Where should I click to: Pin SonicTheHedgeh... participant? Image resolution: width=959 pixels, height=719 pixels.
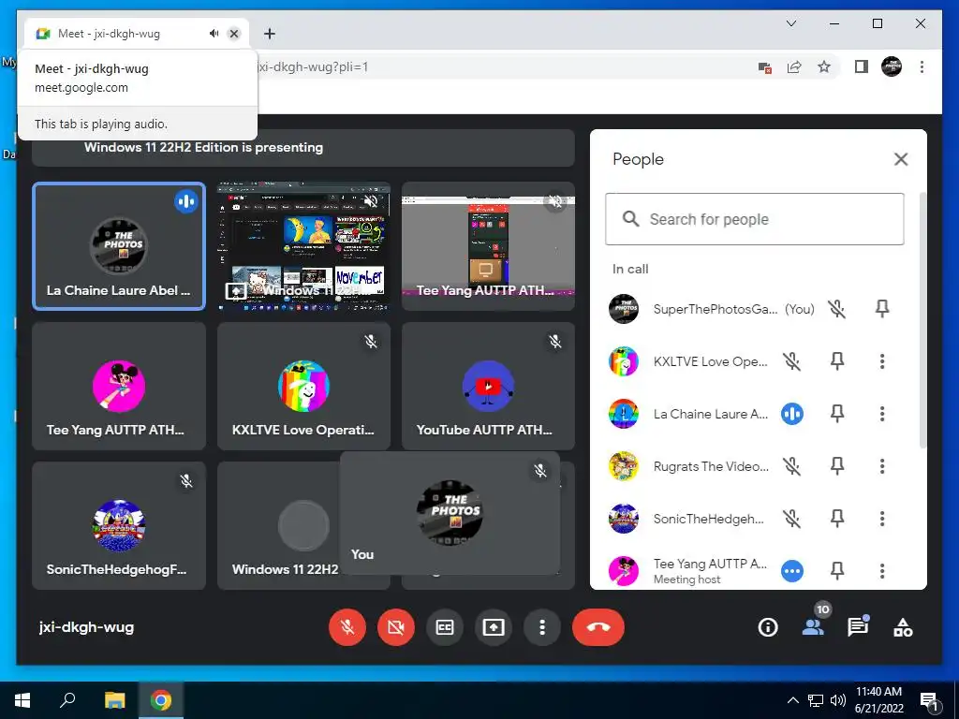pyautogui.click(x=837, y=519)
